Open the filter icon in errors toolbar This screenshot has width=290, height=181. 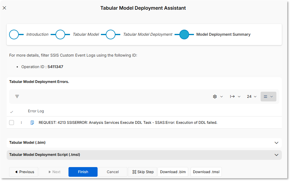pos(17,97)
